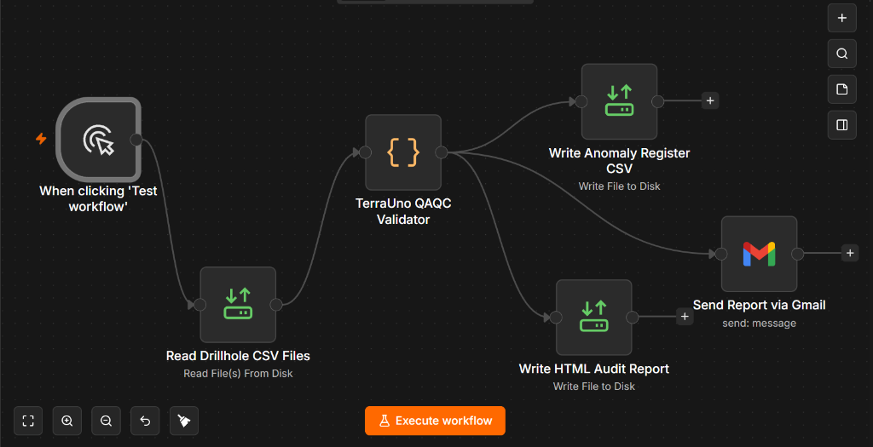This screenshot has width=873, height=447.
Task: Add node after Send Report via Gmail
Action: click(850, 253)
